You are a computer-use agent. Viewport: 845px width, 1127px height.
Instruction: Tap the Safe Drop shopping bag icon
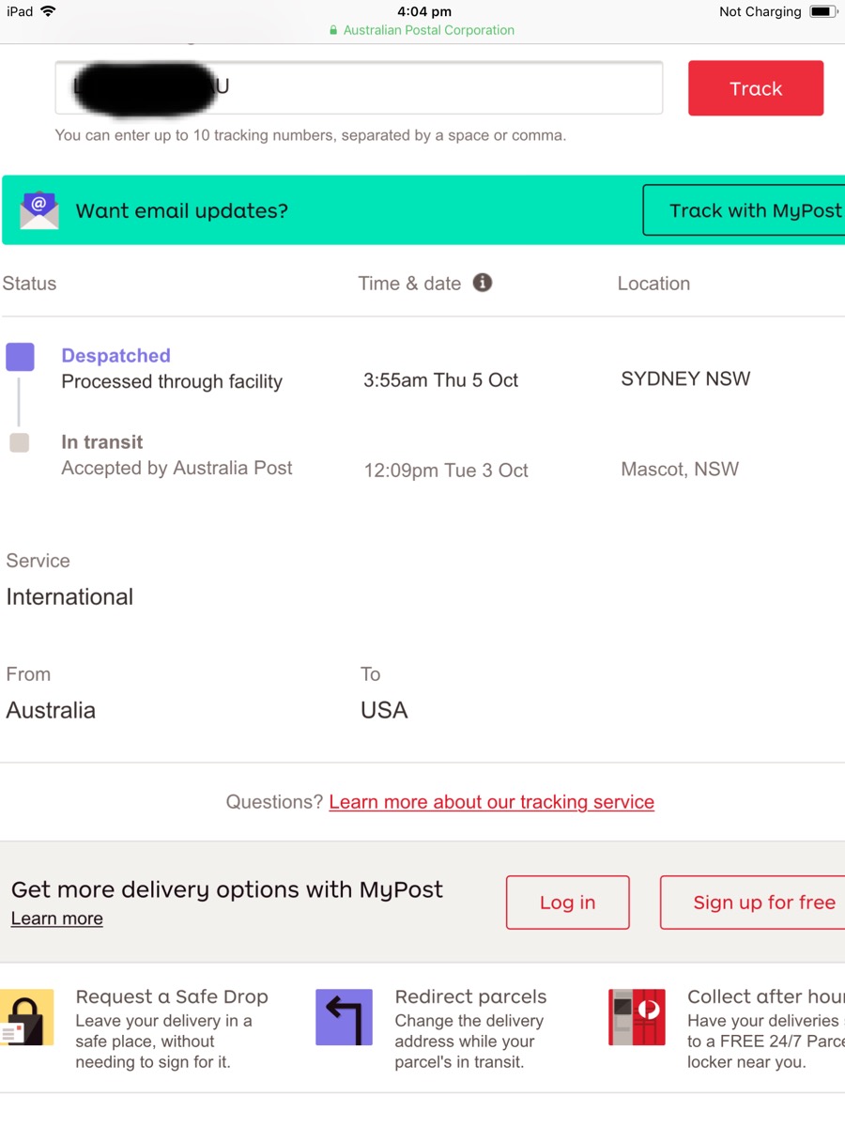(x=24, y=1017)
